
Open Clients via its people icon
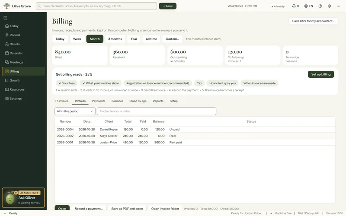pos(7,44)
